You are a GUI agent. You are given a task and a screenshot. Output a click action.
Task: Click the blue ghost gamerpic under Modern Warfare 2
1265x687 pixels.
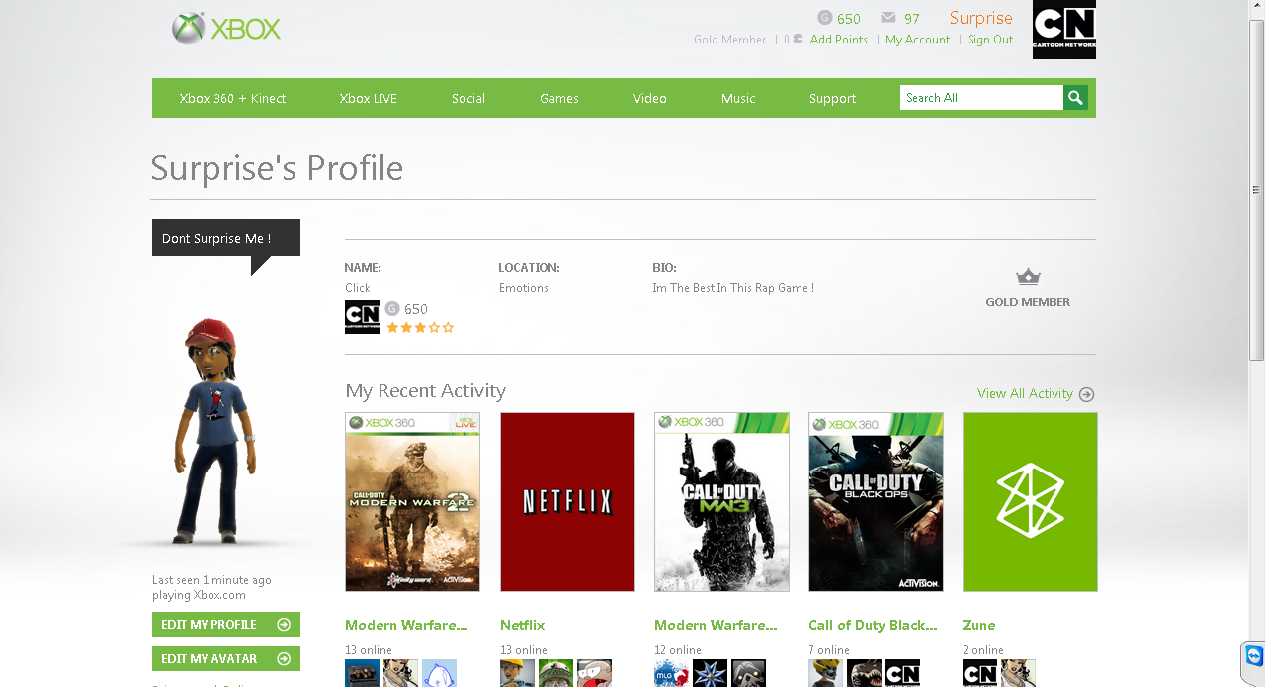tap(439, 673)
